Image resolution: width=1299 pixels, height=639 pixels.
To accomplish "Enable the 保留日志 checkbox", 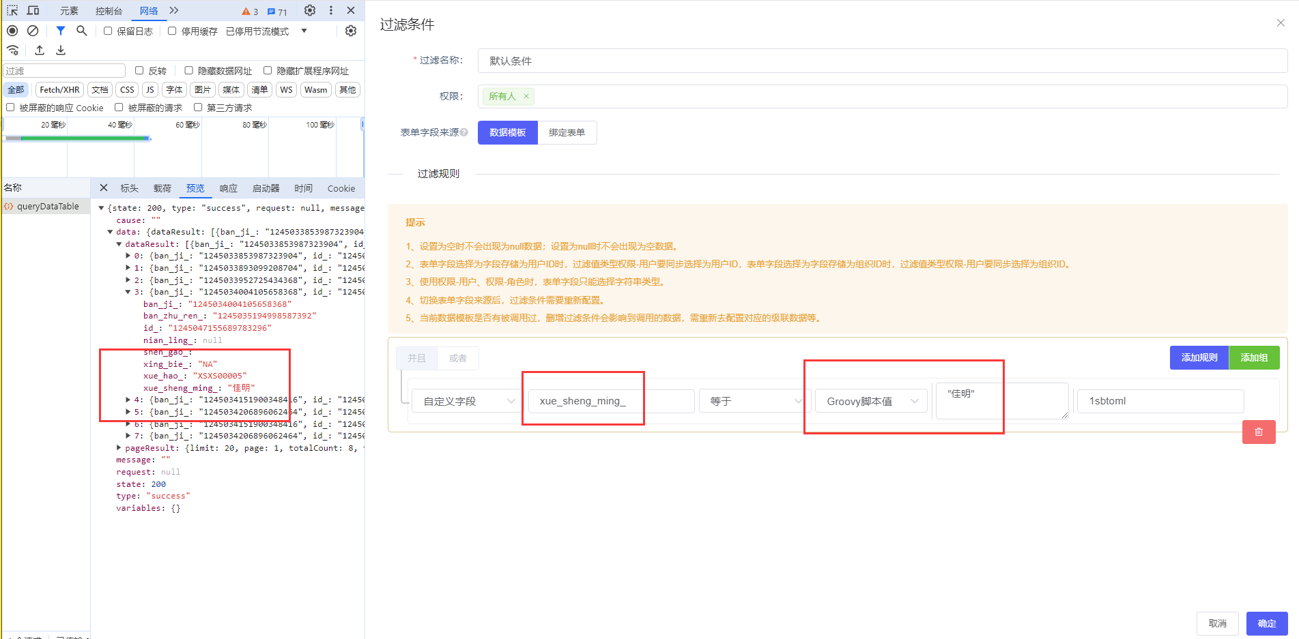I will [108, 31].
